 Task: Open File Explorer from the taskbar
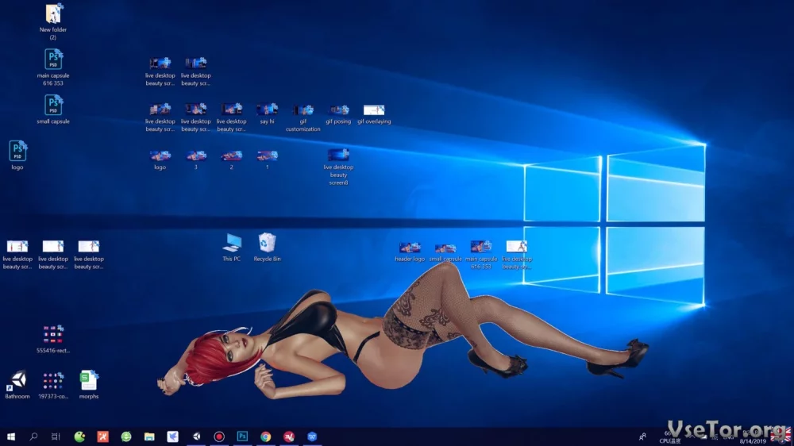[x=149, y=436]
